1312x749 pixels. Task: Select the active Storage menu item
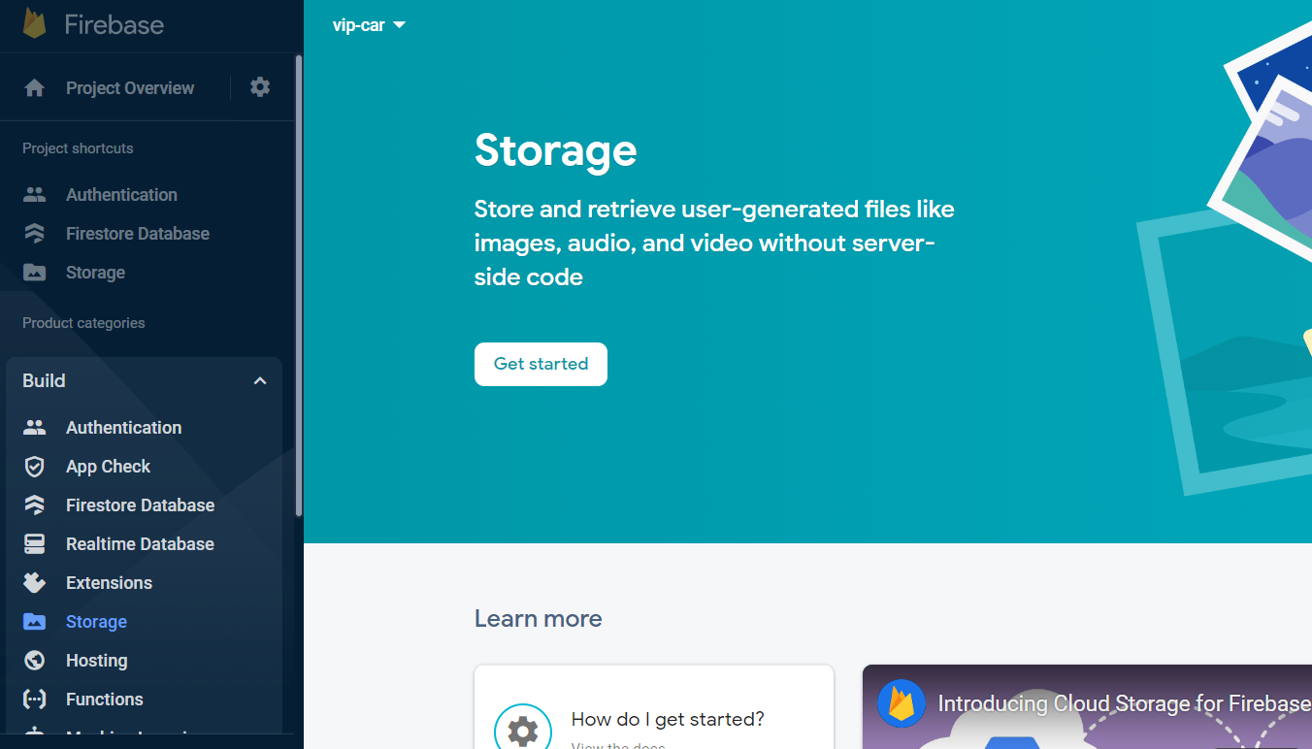tap(96, 622)
